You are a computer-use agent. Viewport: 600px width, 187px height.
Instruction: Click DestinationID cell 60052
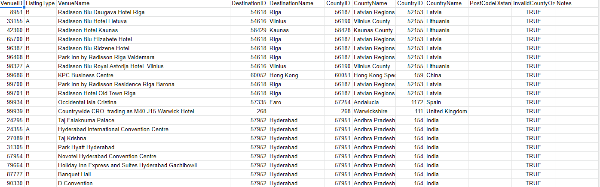pyautogui.click(x=249, y=75)
